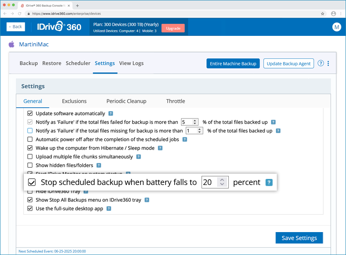Image resolution: width=346 pixels, height=255 pixels.
Task: Open help for Upload multiple file chunks
Action: (x=138, y=157)
